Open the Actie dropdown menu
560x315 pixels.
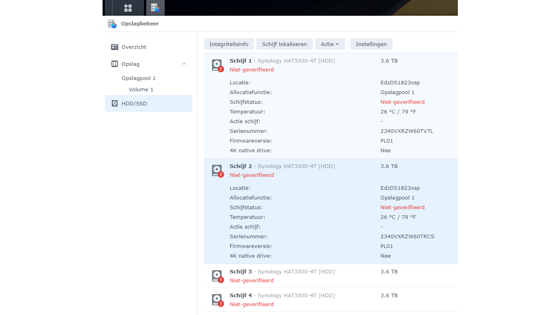click(x=330, y=44)
